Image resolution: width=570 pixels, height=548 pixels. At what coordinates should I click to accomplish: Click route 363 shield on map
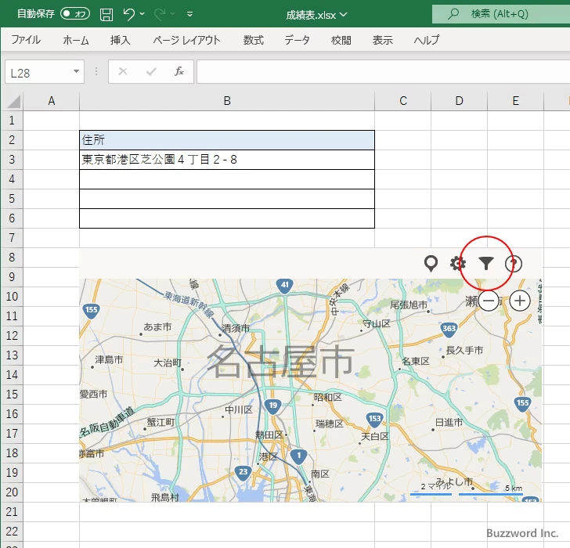point(449,330)
